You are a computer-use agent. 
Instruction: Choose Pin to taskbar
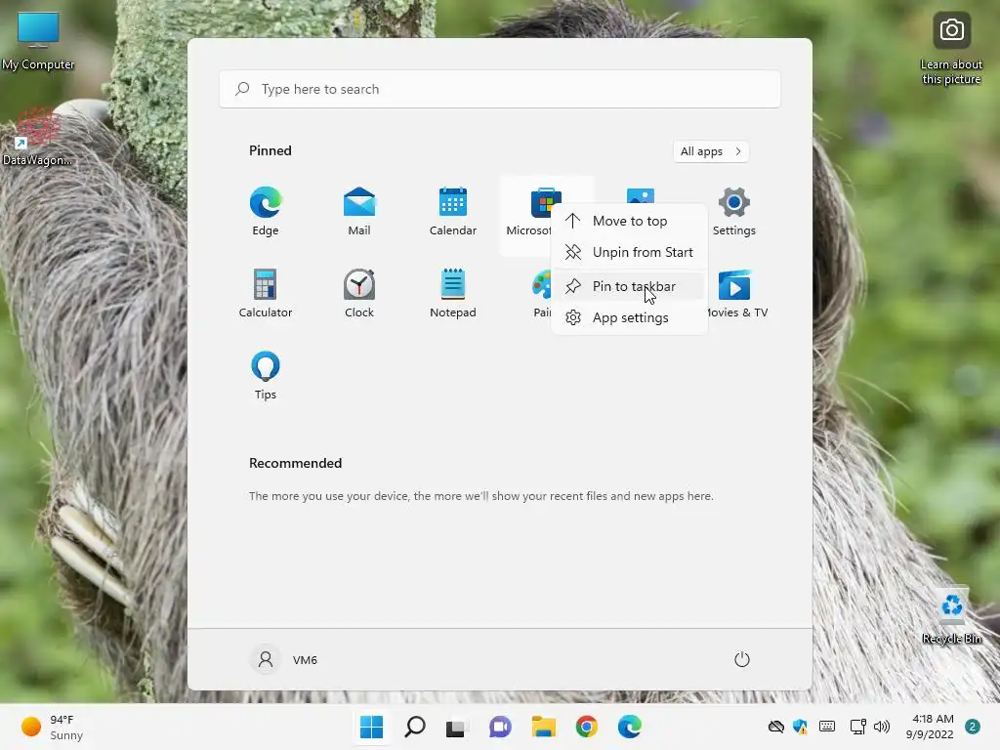pos(630,286)
